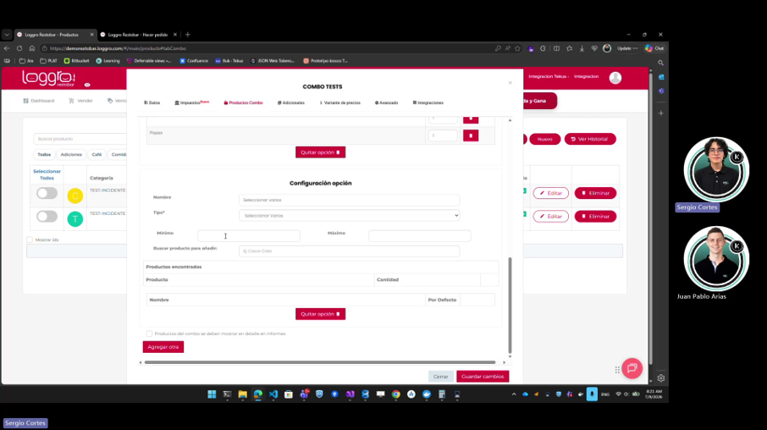Image resolution: width=767 pixels, height=430 pixels.
Task: Open the Tipo dropdown Seleccionar Varios
Action: click(x=350, y=215)
